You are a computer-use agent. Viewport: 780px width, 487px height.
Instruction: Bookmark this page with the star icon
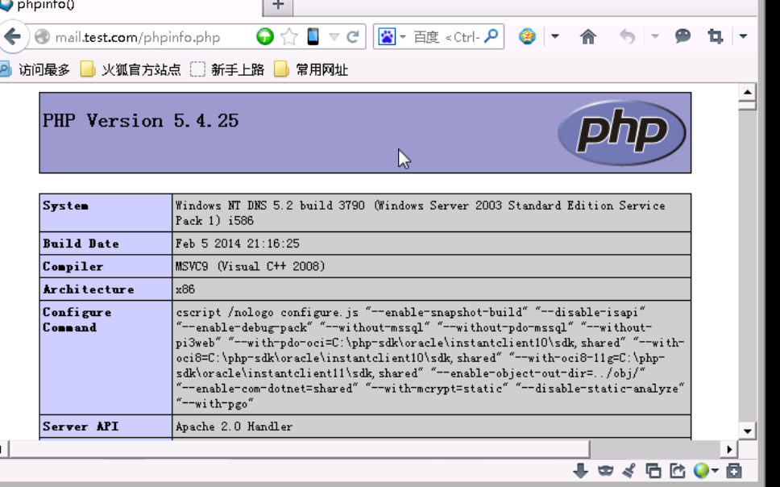tap(289, 37)
